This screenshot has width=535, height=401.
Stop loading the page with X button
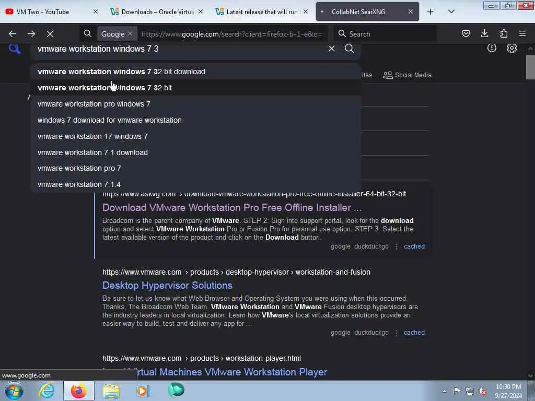[x=50, y=34]
